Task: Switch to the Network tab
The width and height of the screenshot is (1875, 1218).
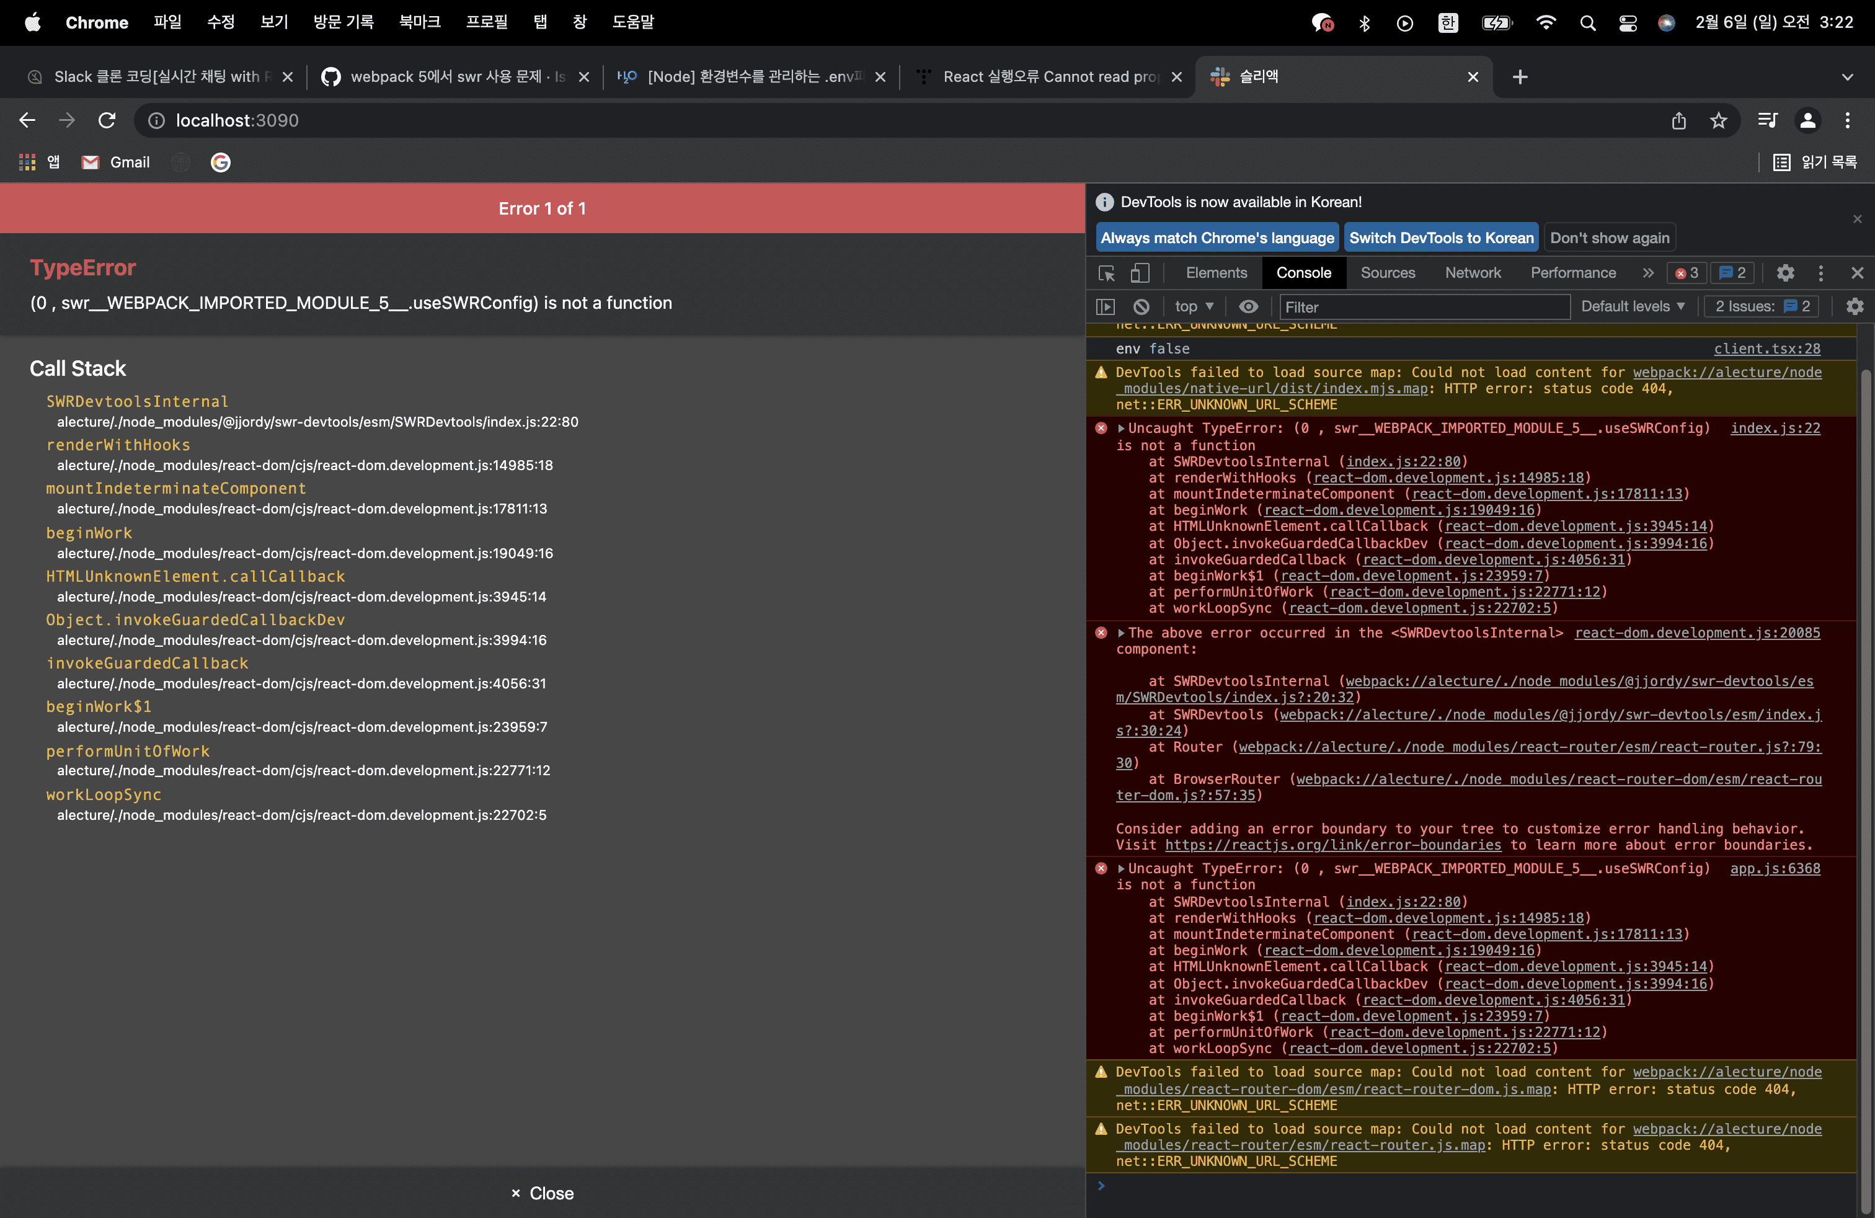Action: (x=1473, y=273)
